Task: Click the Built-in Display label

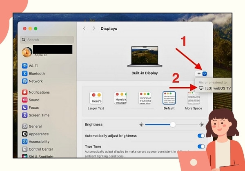Action: 145,73
